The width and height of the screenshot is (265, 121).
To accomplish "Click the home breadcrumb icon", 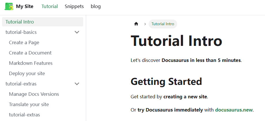I will tap(136, 24).
